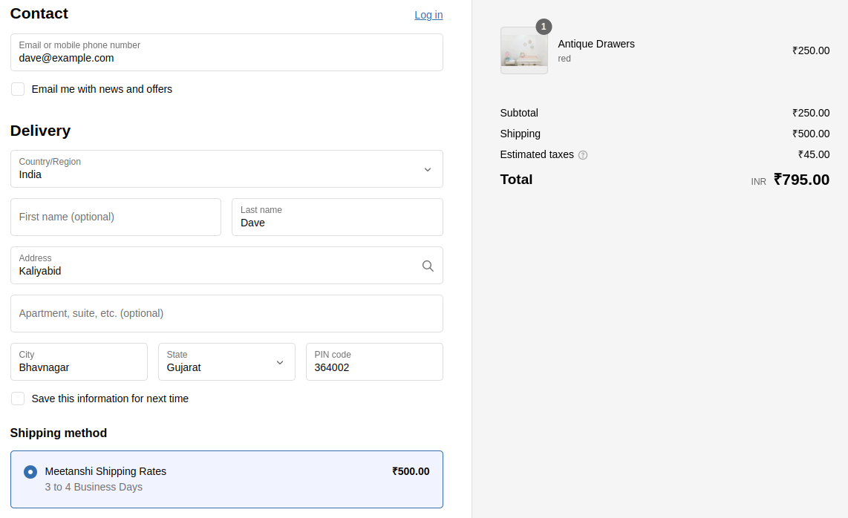Click the search icon in the Address field
Screen dimensions: 848x518
[428, 265]
